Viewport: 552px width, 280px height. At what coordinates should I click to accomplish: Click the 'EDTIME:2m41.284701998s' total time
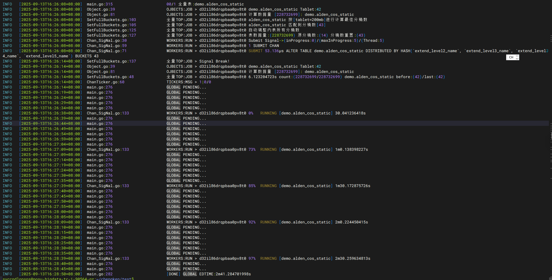225,274
